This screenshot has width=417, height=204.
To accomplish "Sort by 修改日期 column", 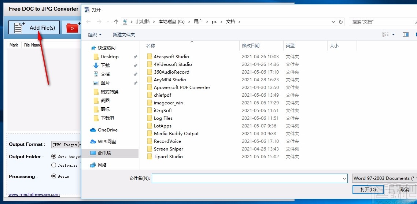I will 250,45.
